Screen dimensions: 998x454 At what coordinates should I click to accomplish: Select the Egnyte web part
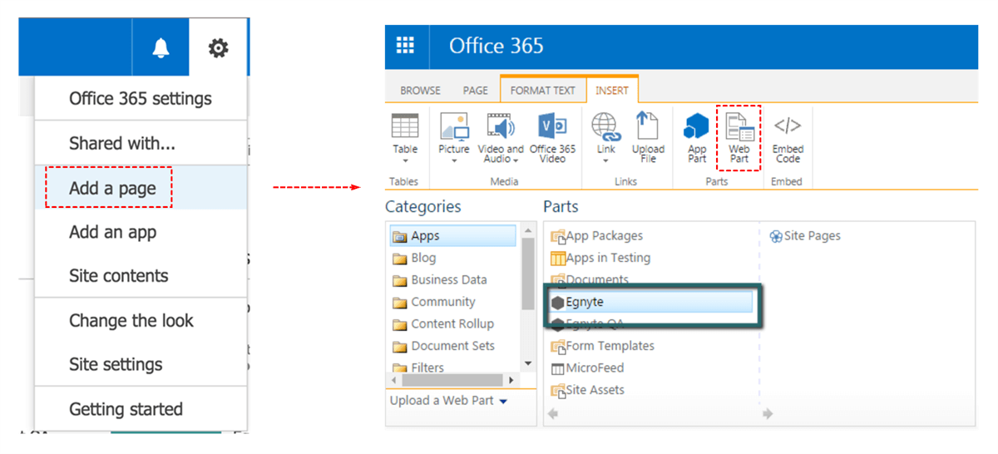coord(585,302)
